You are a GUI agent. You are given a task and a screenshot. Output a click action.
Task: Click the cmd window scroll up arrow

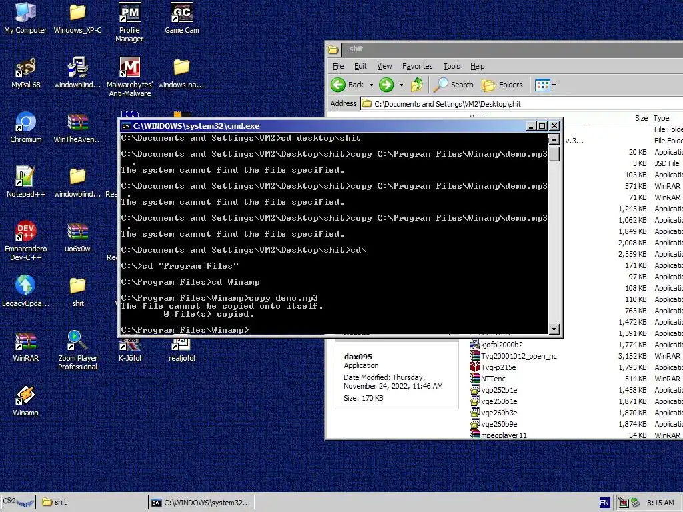pyautogui.click(x=554, y=139)
